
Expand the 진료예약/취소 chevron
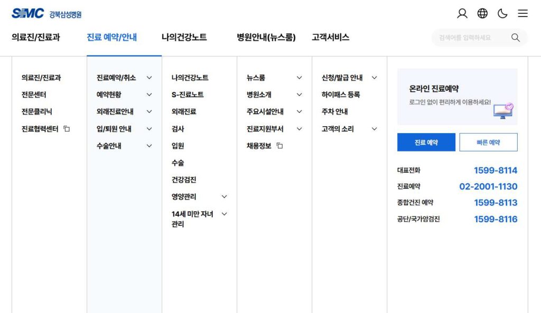point(149,78)
